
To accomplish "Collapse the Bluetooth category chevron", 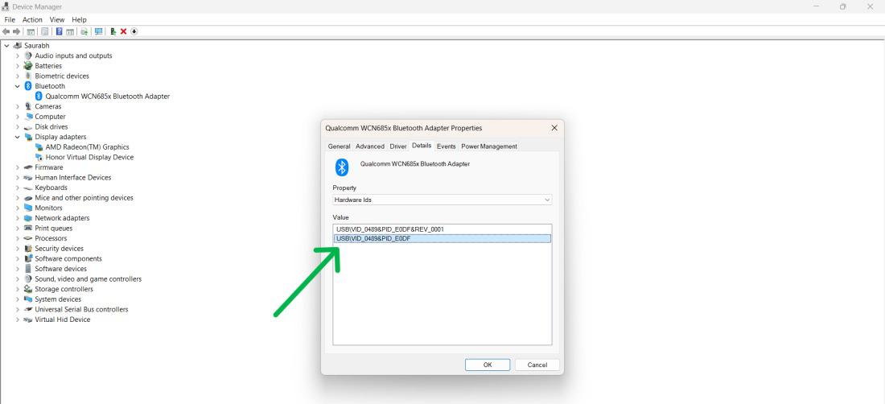I will pyautogui.click(x=18, y=86).
